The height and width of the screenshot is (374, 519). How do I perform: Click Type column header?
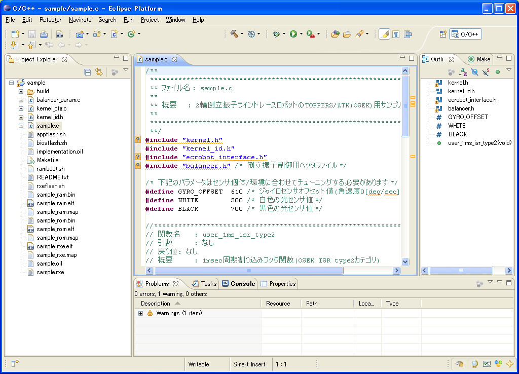click(401, 304)
